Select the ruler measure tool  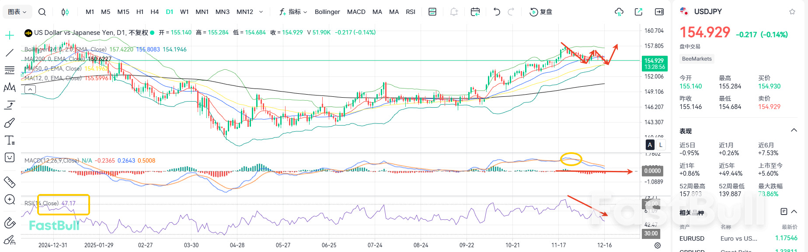[10, 182]
